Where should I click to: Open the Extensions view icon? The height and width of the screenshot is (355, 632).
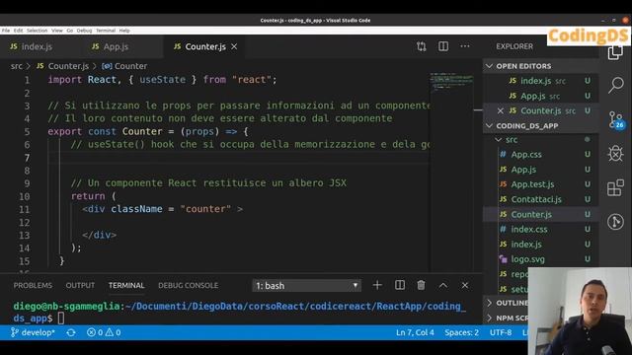point(615,187)
